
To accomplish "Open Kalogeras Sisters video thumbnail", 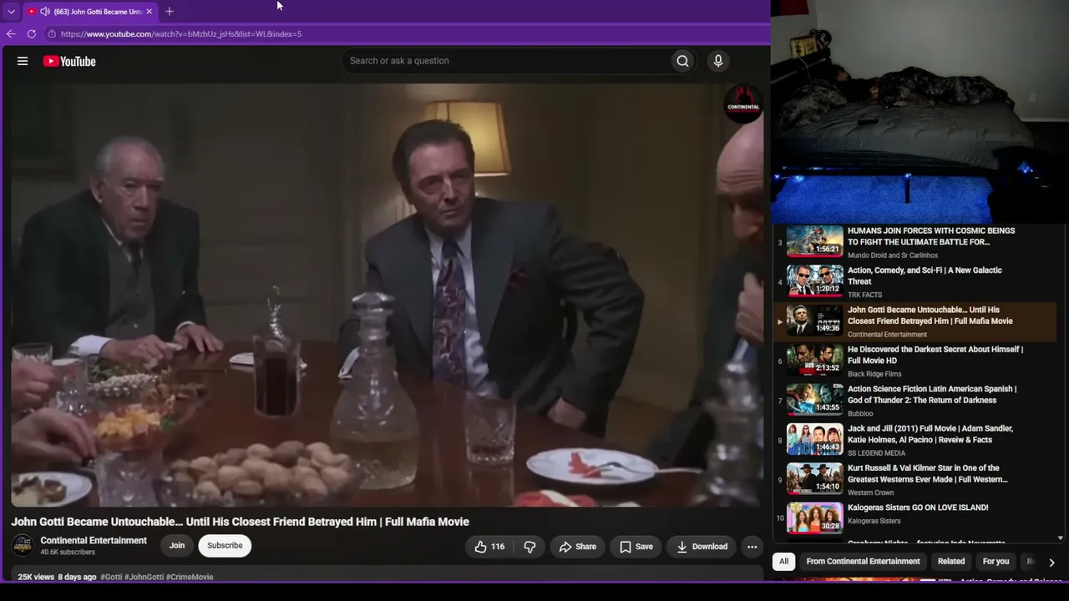I will (815, 519).
